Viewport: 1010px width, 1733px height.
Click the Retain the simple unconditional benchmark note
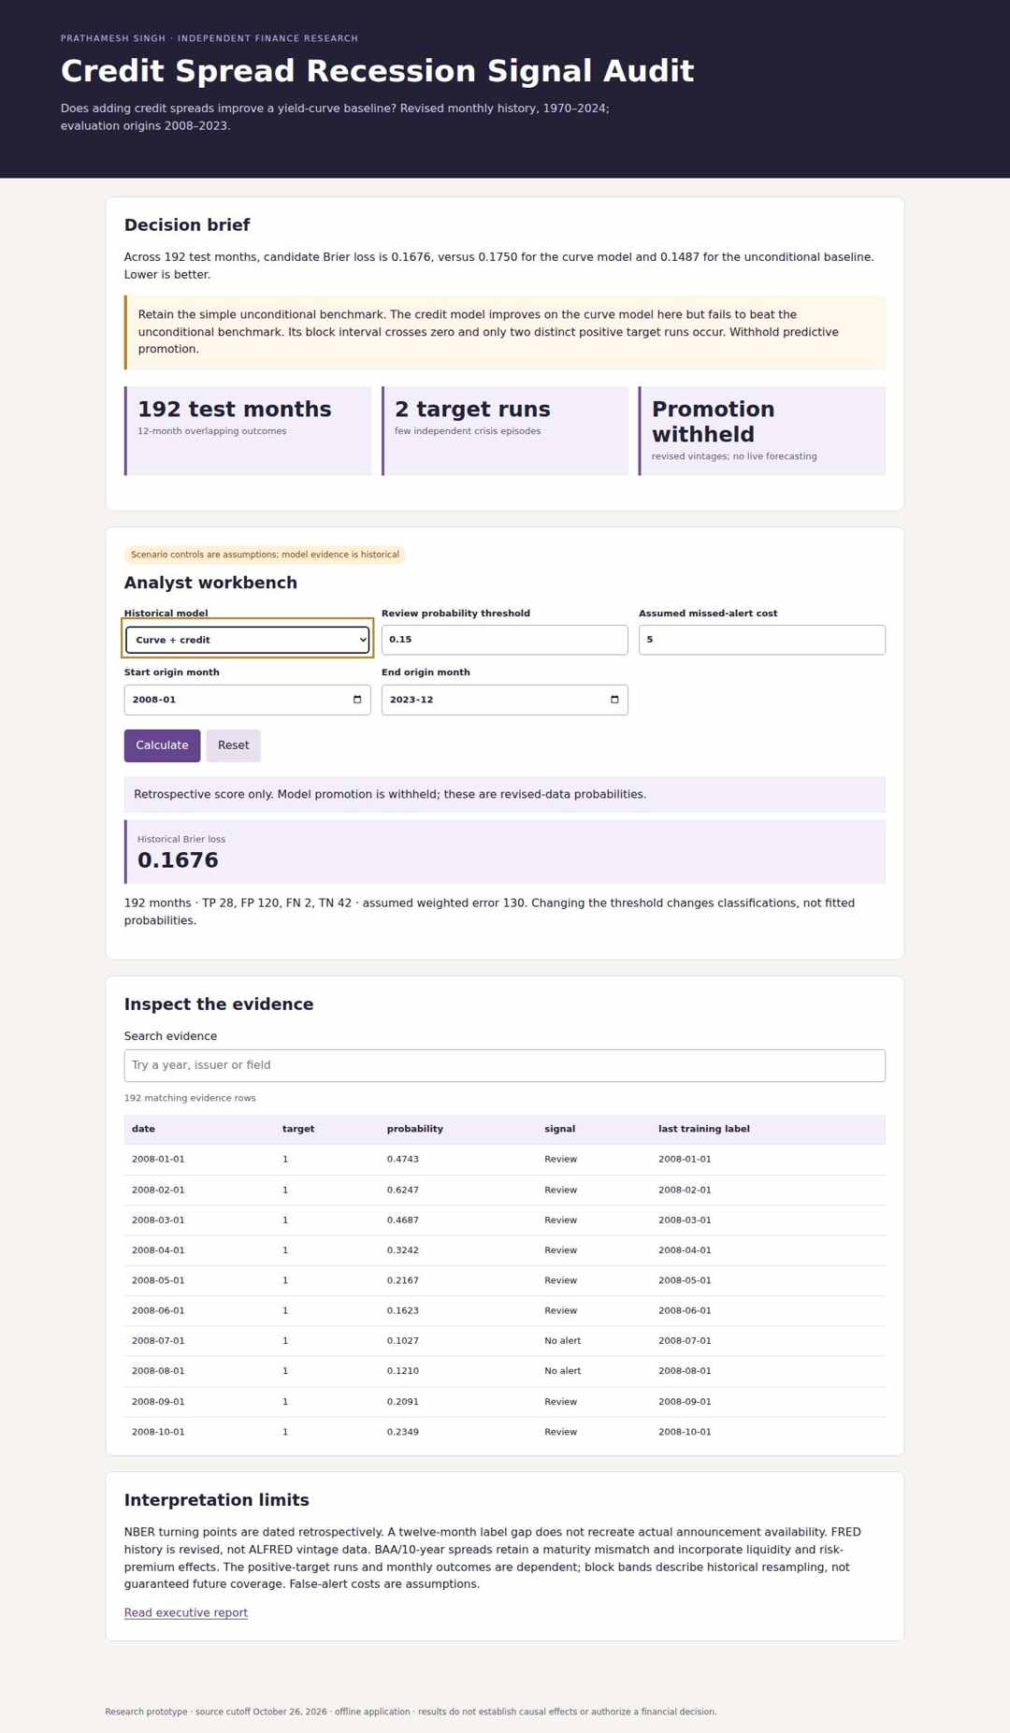505,332
